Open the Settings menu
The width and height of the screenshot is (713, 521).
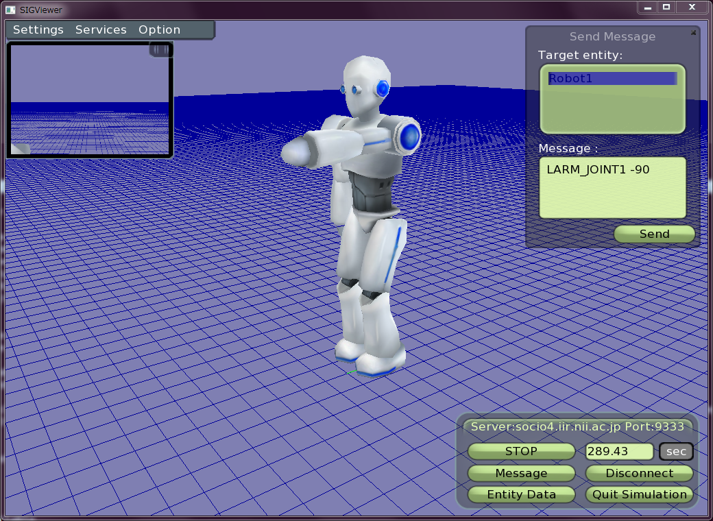38,30
